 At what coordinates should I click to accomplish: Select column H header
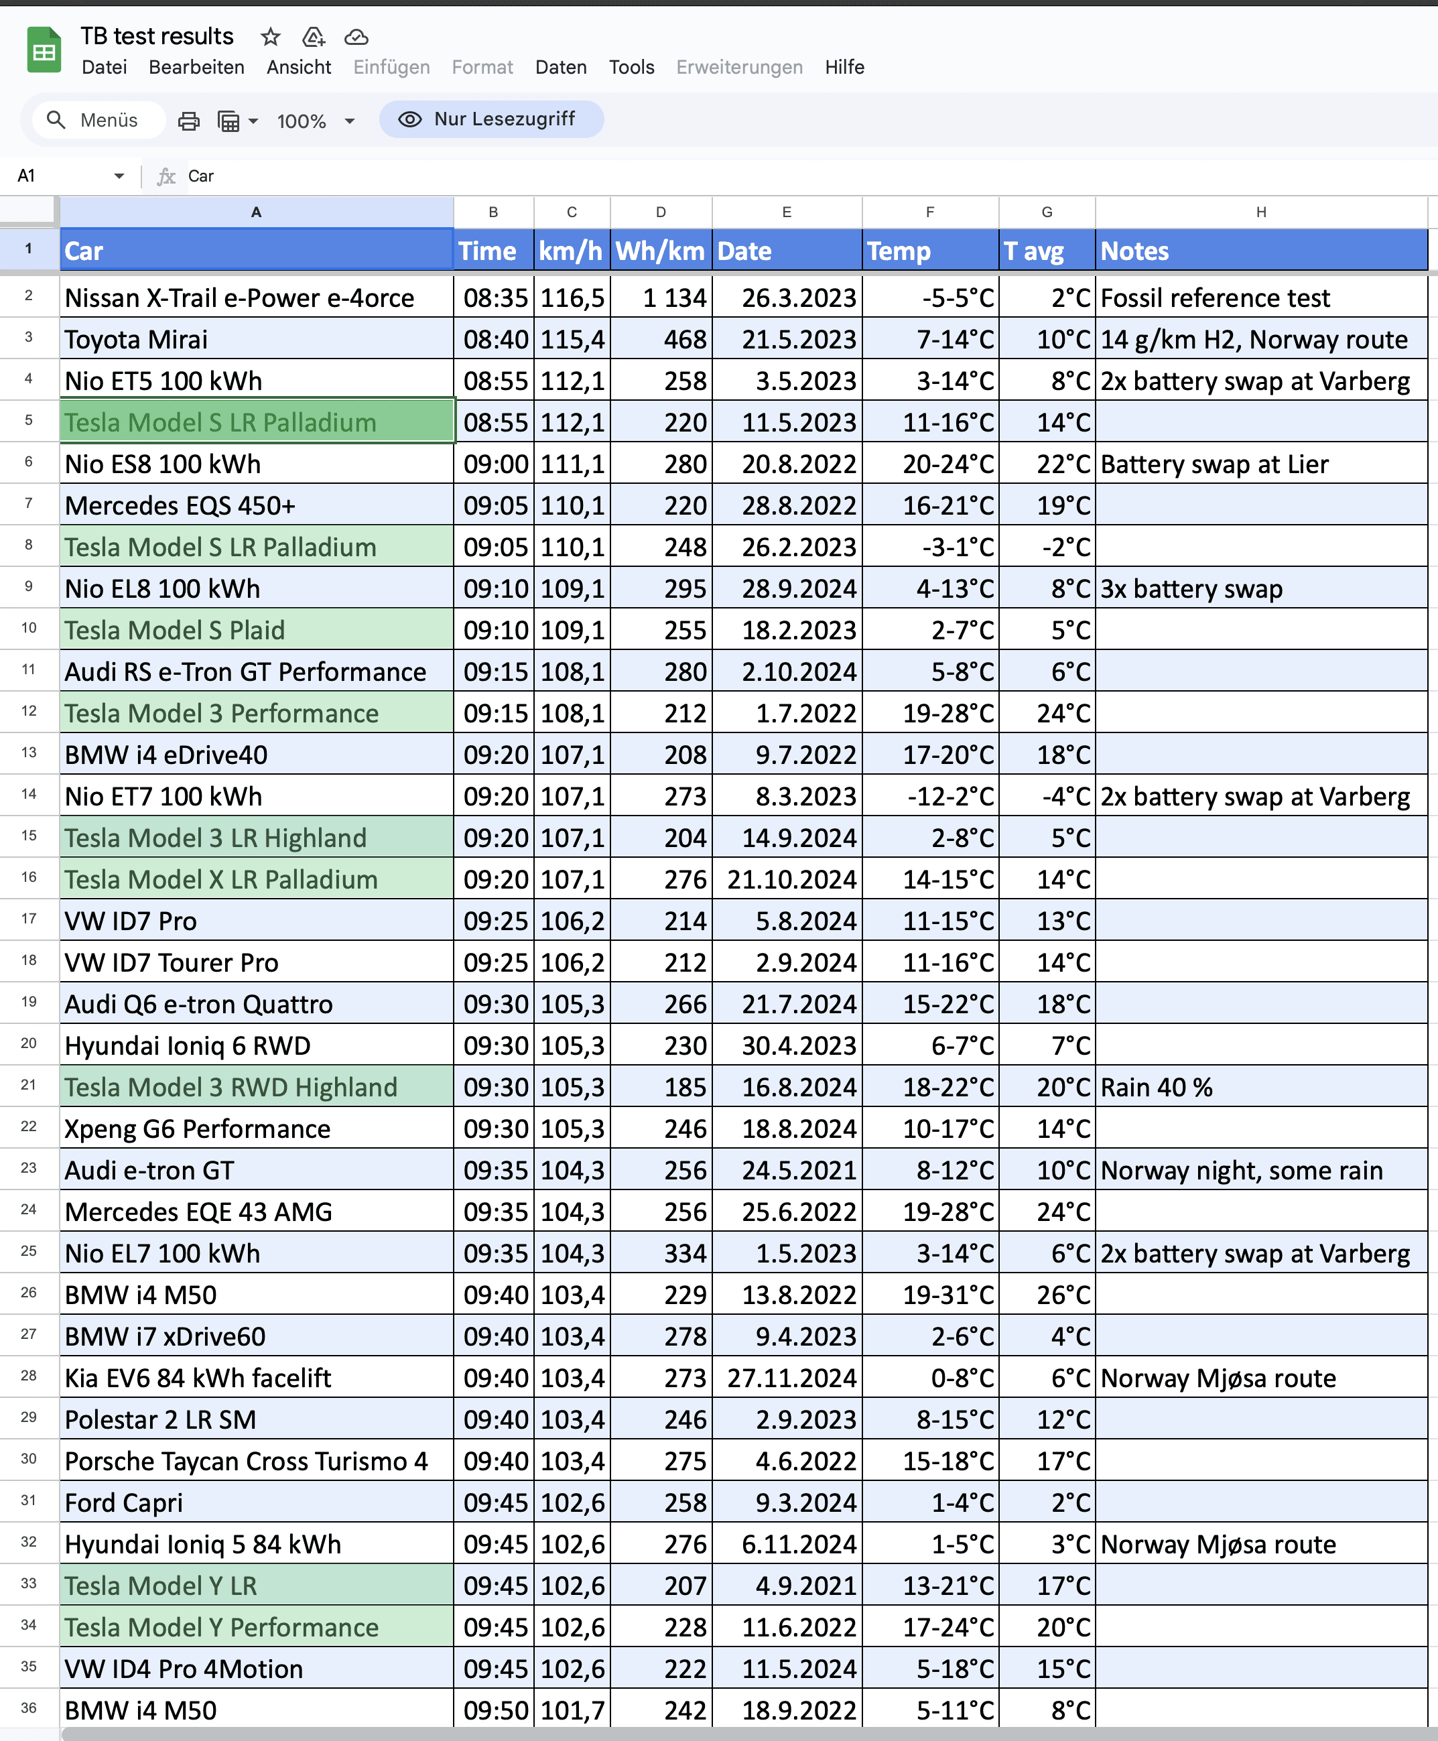coord(1260,212)
